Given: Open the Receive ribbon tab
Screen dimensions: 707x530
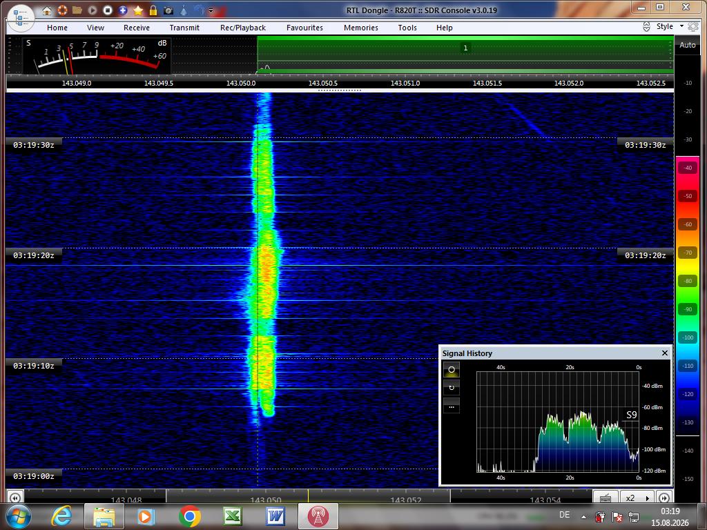Looking at the screenshot, I should click(x=137, y=28).
